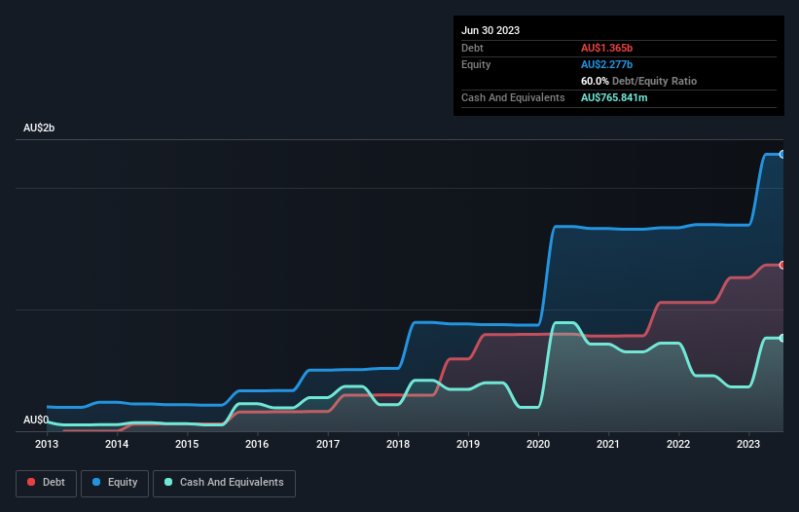Screen dimensions: 799x512
Task: Click the 2019 x-axis label
Action: coord(468,444)
